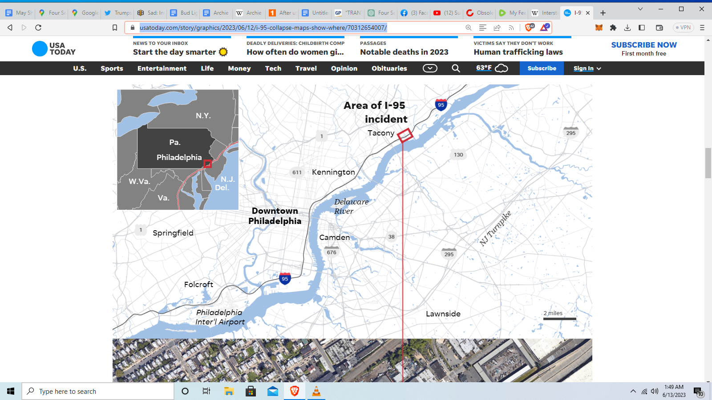Click the VPN button in the toolbar
This screenshot has height=400, width=712.
click(x=684, y=28)
